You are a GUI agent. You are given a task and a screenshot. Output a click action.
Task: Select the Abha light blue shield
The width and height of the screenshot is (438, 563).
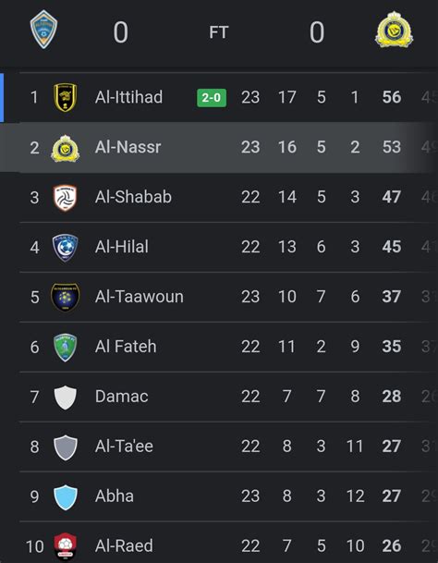(x=65, y=497)
